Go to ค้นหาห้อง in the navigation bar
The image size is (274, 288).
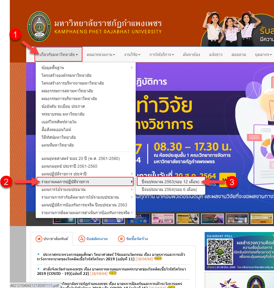point(191,55)
